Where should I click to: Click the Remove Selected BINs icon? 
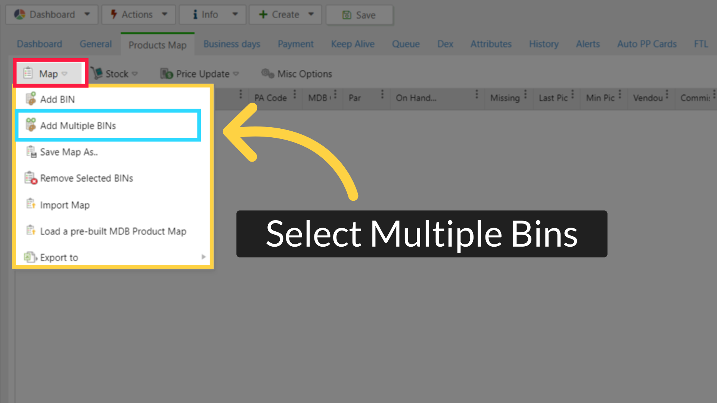pos(31,178)
